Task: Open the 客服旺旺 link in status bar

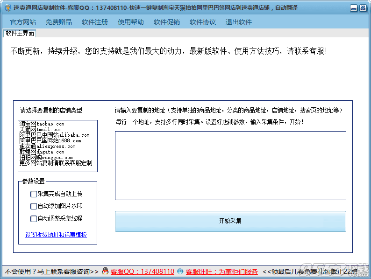Action: click(221, 271)
